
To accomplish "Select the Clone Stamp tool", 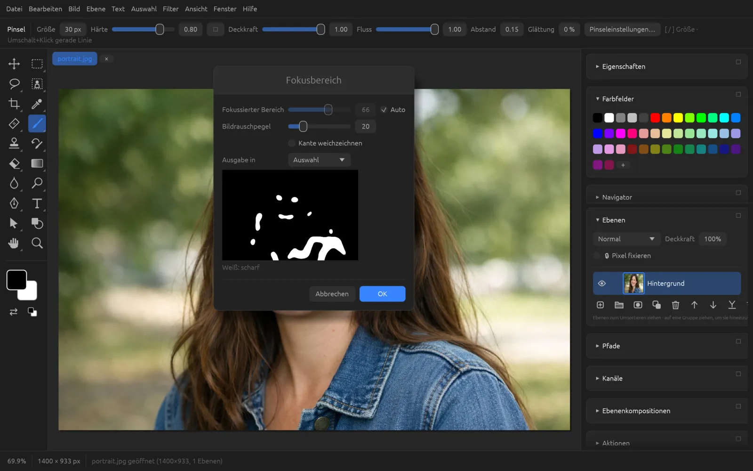I will pyautogui.click(x=14, y=143).
